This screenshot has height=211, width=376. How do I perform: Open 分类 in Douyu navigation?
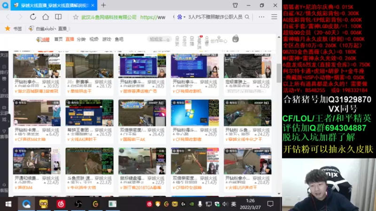click(x=81, y=39)
